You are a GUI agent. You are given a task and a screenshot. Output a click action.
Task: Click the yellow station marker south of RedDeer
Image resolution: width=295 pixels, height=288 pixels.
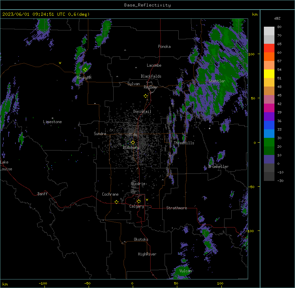click(x=145, y=96)
